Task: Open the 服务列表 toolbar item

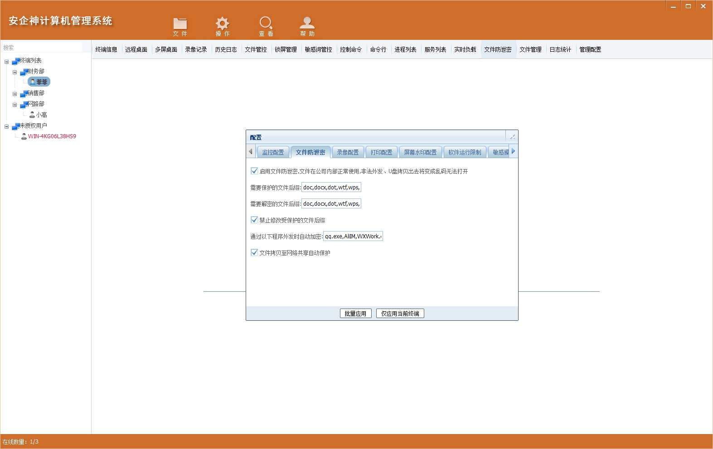Action: pyautogui.click(x=436, y=49)
